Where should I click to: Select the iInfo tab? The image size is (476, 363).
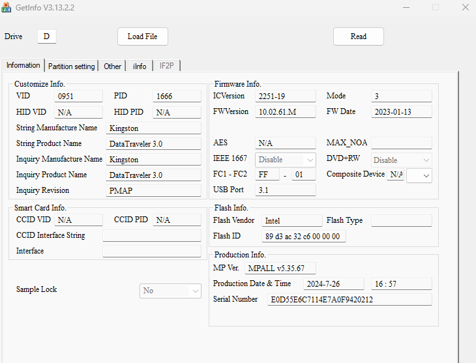click(140, 66)
